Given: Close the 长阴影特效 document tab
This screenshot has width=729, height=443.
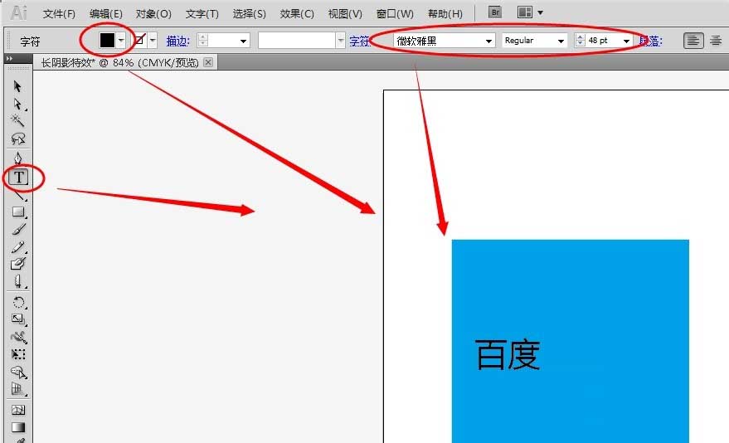Looking at the screenshot, I should click(x=208, y=62).
